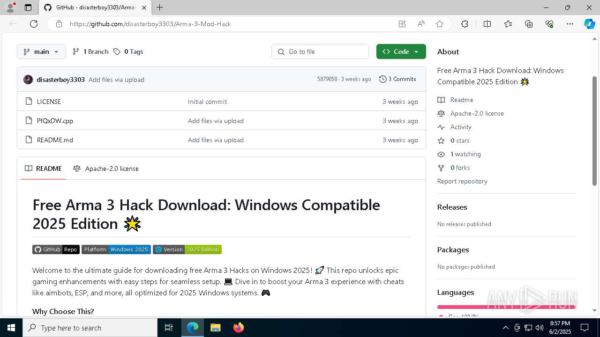The height and width of the screenshot is (337, 600).
Task: Click the Version 2025 Edition badge
Action: tap(187, 249)
